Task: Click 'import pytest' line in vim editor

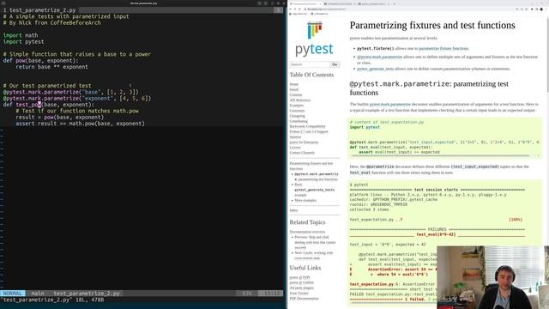Action: [x=23, y=41]
